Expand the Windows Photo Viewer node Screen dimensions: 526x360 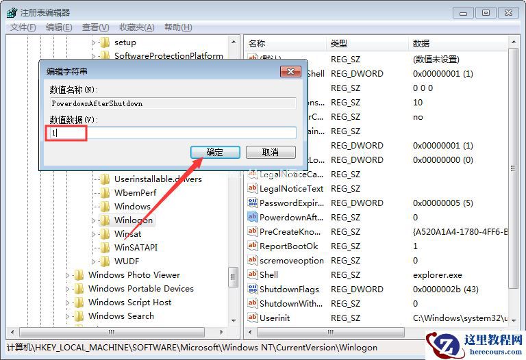(67, 276)
